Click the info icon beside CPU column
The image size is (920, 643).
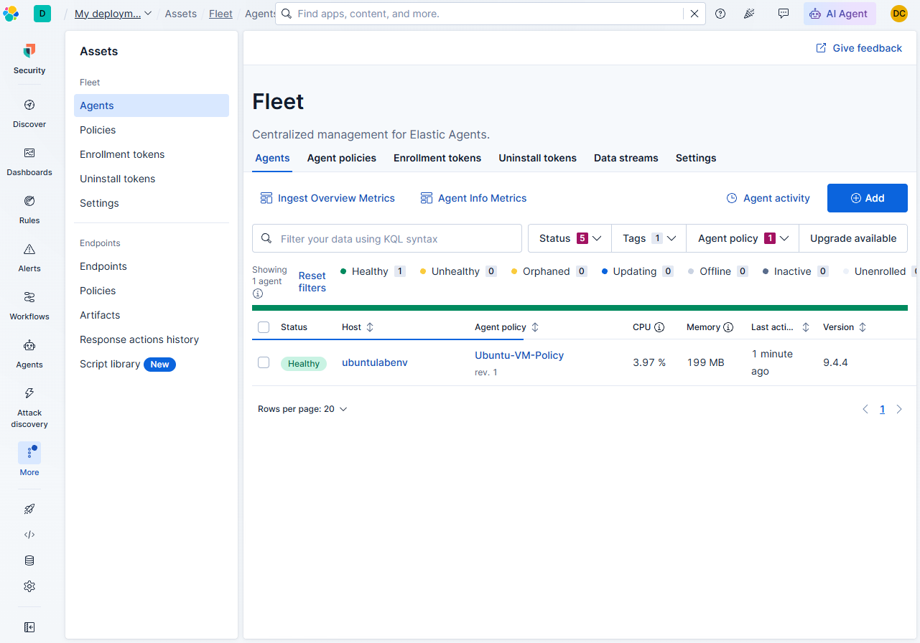[659, 327]
